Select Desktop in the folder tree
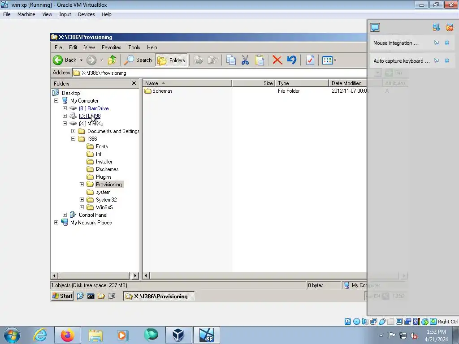 click(71, 93)
